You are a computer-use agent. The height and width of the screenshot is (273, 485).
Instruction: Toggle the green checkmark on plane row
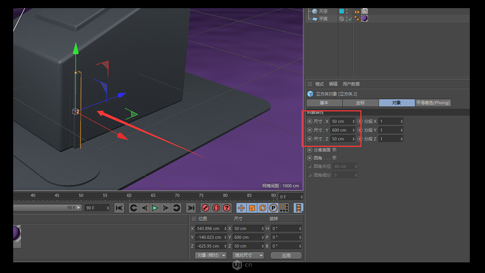point(350,19)
